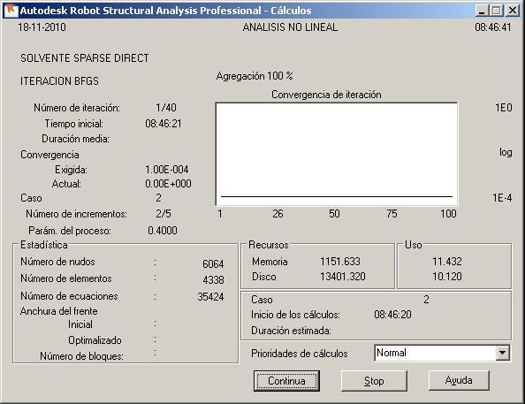This screenshot has width=525, height=404.
Task: Click the Continua button
Action: [x=286, y=381]
